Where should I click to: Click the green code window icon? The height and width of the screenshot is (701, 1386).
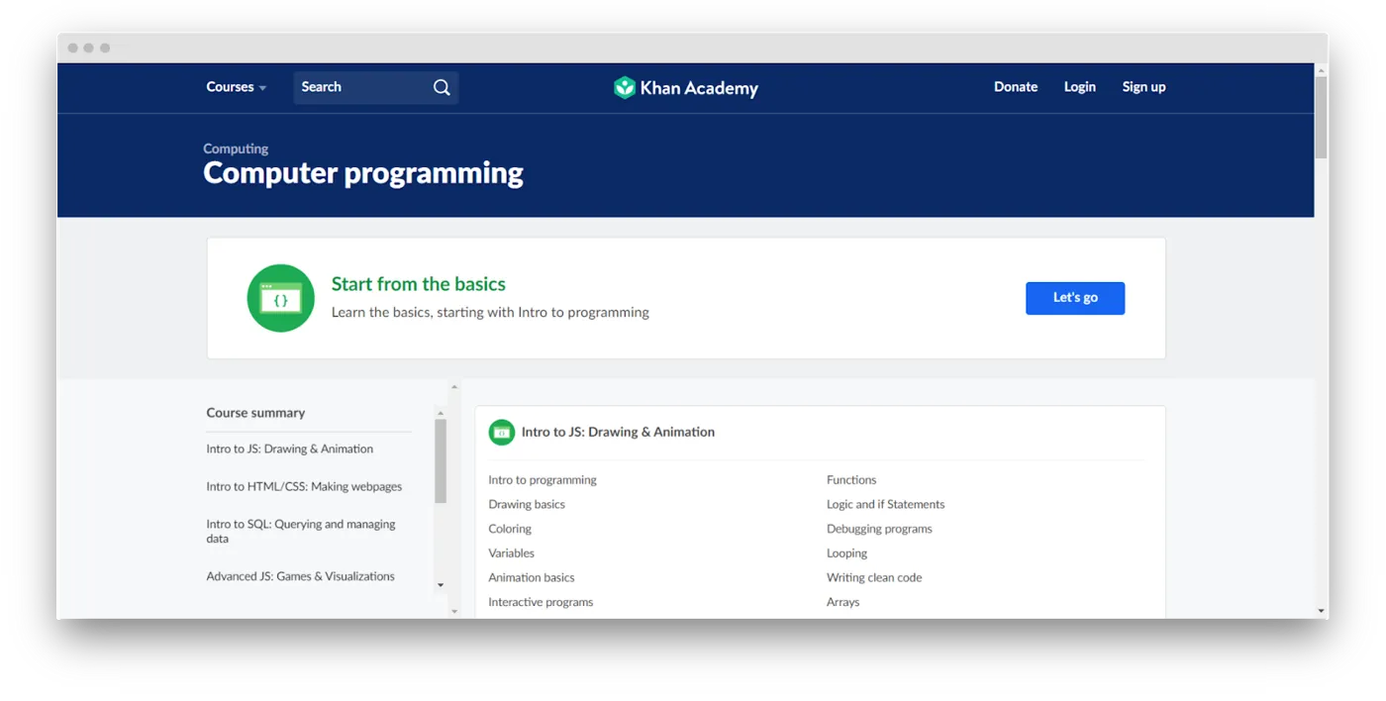pyautogui.click(x=281, y=298)
